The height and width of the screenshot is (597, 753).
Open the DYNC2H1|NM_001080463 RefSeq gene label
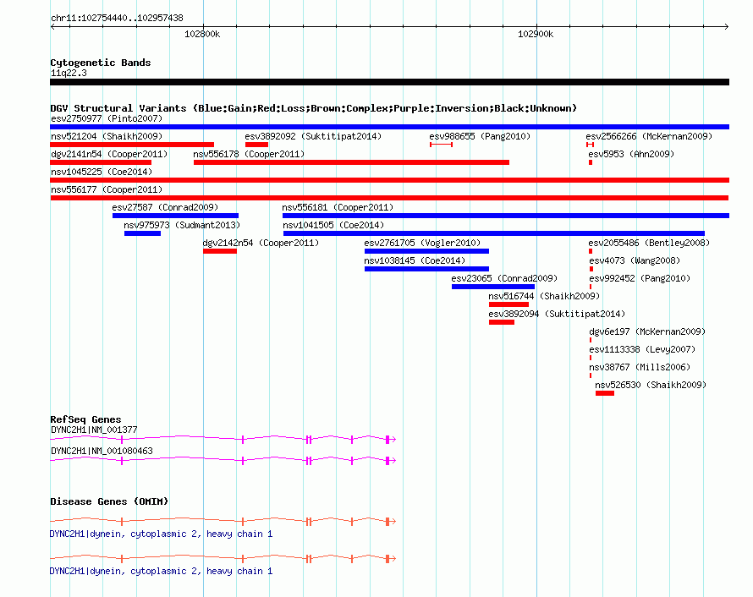(102, 451)
